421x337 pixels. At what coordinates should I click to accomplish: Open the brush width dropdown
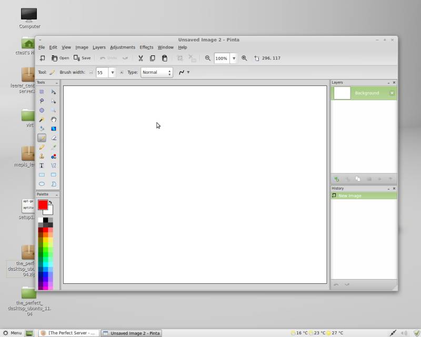112,73
